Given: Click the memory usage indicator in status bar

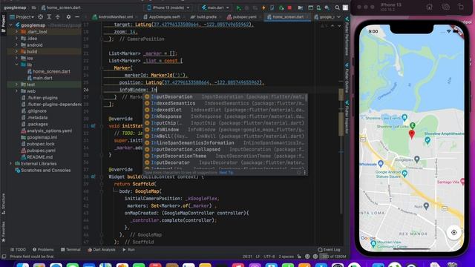Looking at the screenshot, I should [333, 257].
